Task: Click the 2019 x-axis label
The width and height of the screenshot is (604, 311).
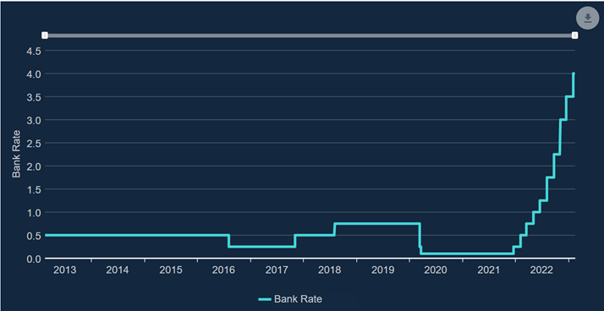Action: pyautogui.click(x=383, y=270)
